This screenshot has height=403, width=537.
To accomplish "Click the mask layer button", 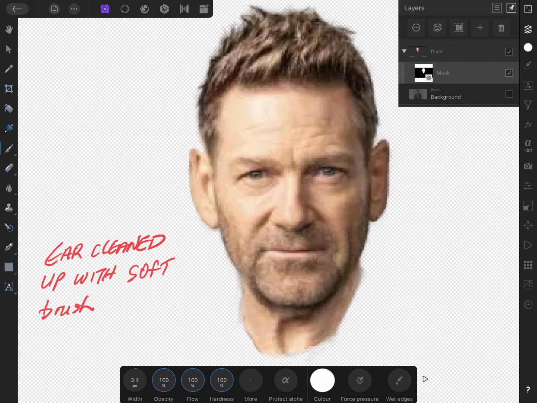I will click(x=459, y=28).
